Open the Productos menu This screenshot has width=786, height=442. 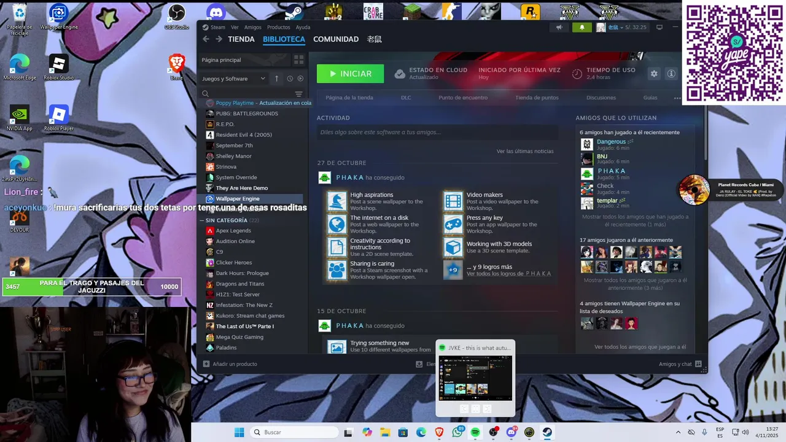pyautogui.click(x=278, y=27)
